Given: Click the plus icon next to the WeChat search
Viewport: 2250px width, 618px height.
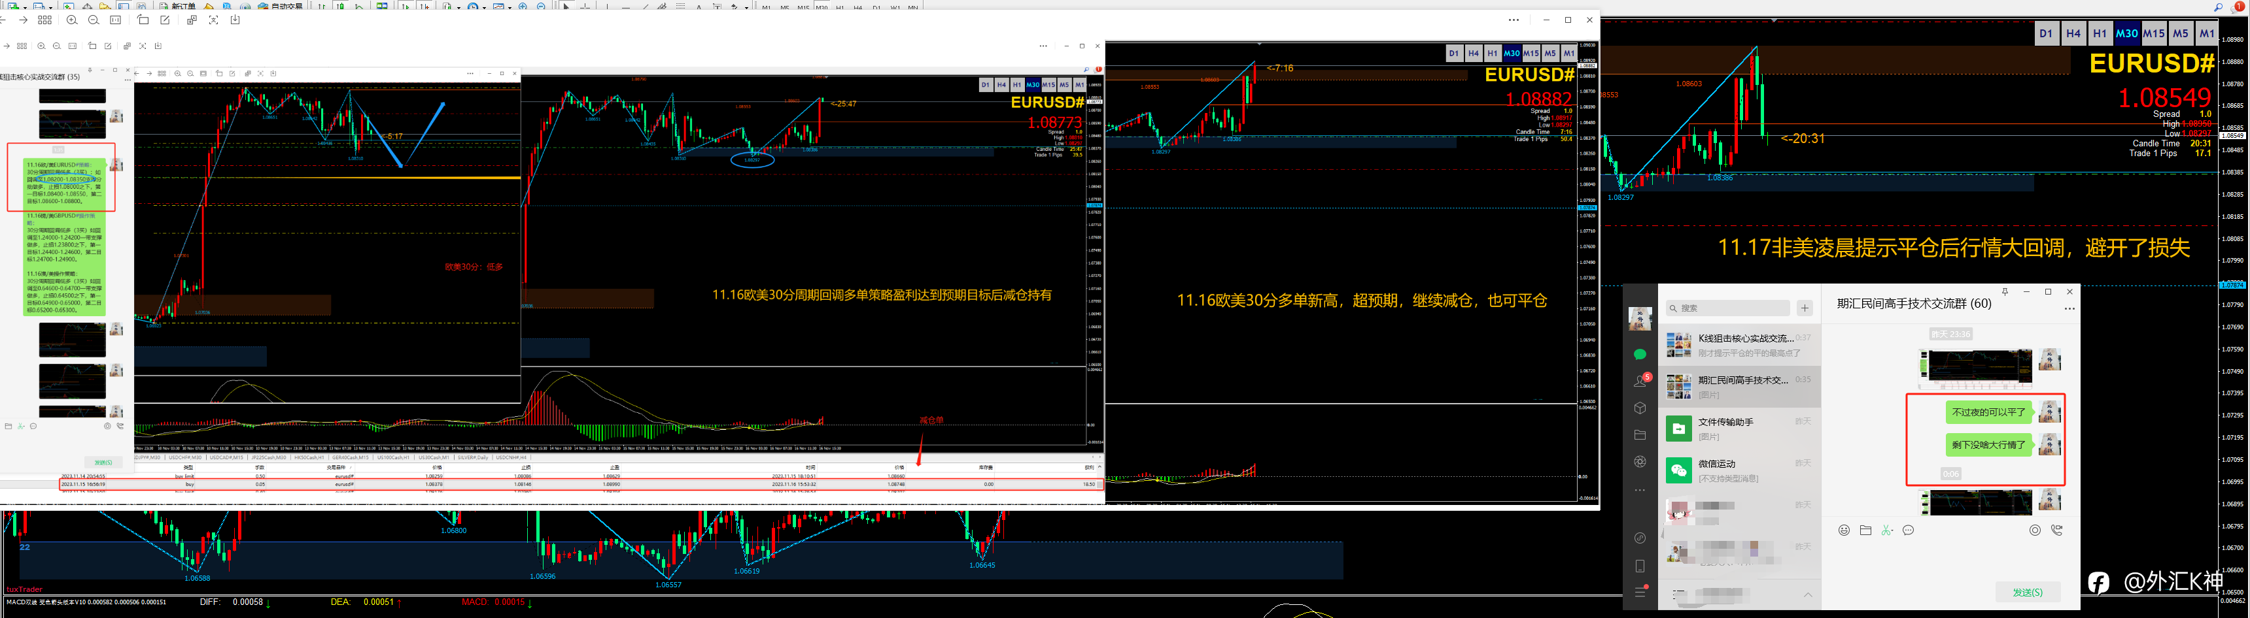Looking at the screenshot, I should 1805,307.
